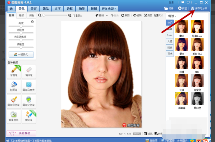Image resolution: width=215 pixels, height=142 pixels.
Task: Go to the home icon tab
Action: 11,9
